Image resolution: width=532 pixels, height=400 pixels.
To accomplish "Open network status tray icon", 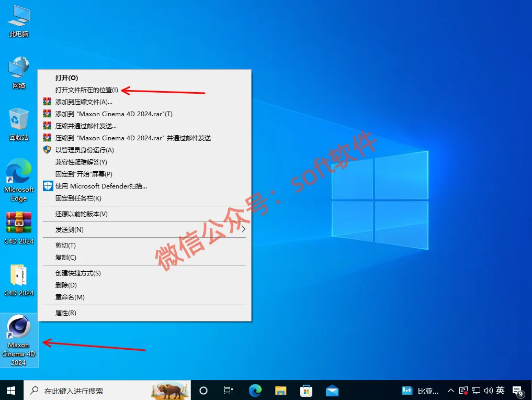I will (x=476, y=391).
